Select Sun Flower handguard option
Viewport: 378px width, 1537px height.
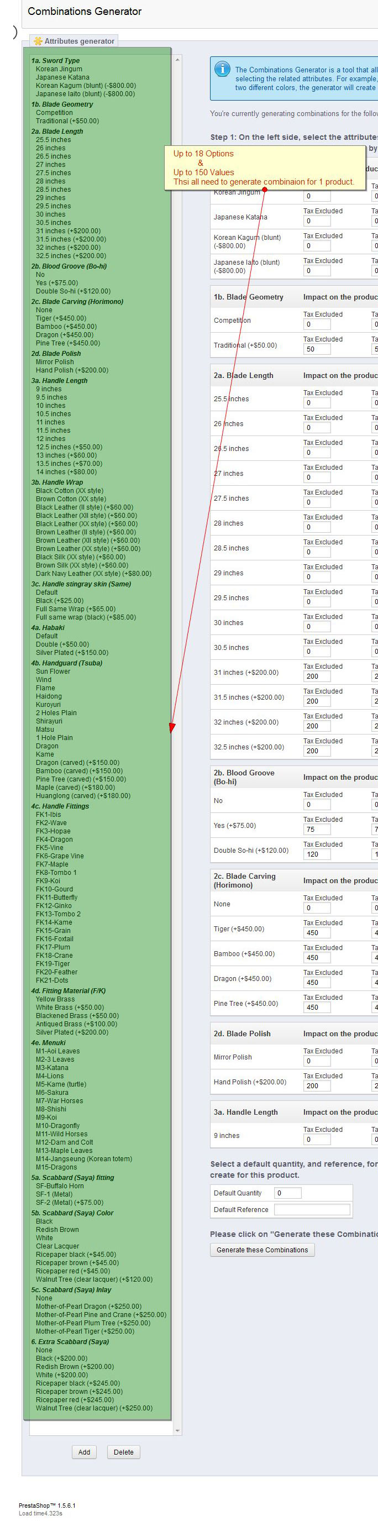click(x=53, y=672)
